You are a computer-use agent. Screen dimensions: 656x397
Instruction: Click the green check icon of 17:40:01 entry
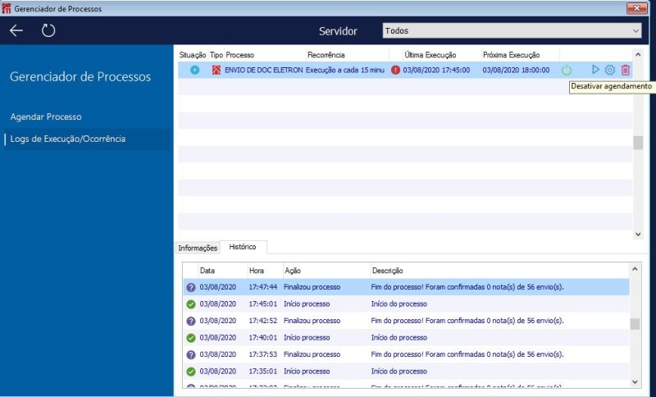click(191, 338)
